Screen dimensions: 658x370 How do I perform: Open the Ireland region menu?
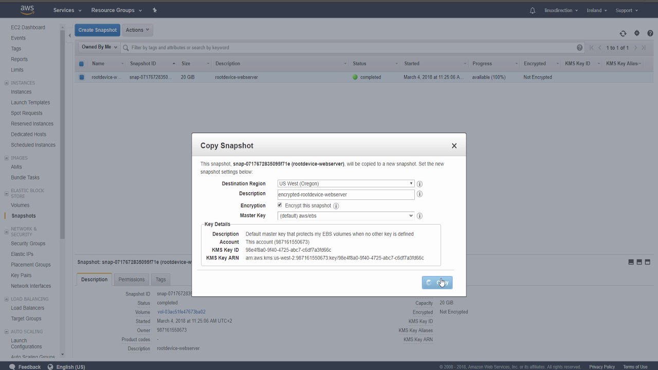point(597,10)
